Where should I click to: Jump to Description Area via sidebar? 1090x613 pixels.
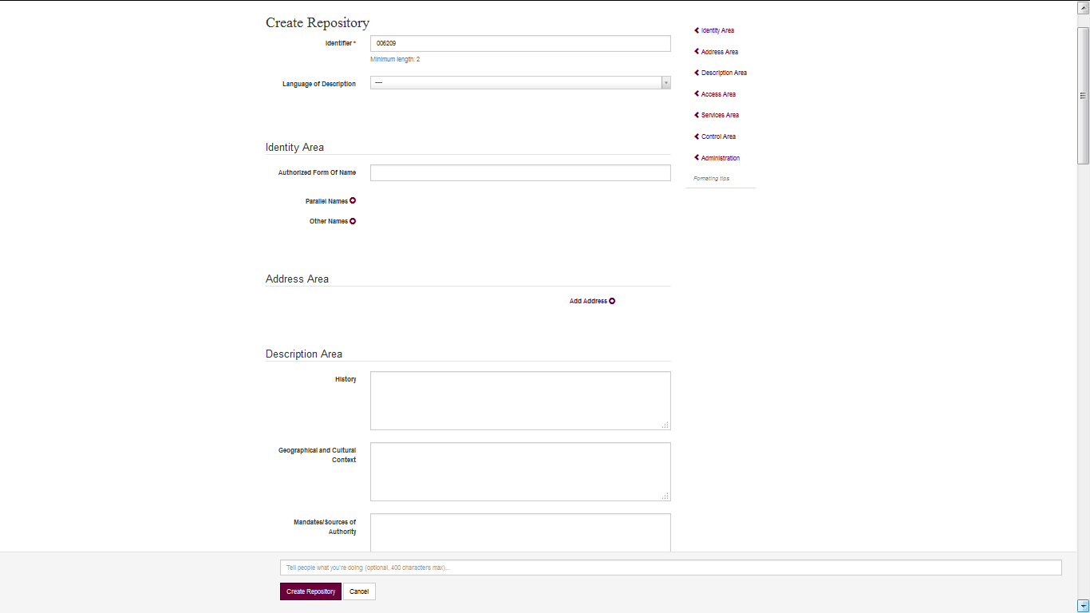pos(722,73)
